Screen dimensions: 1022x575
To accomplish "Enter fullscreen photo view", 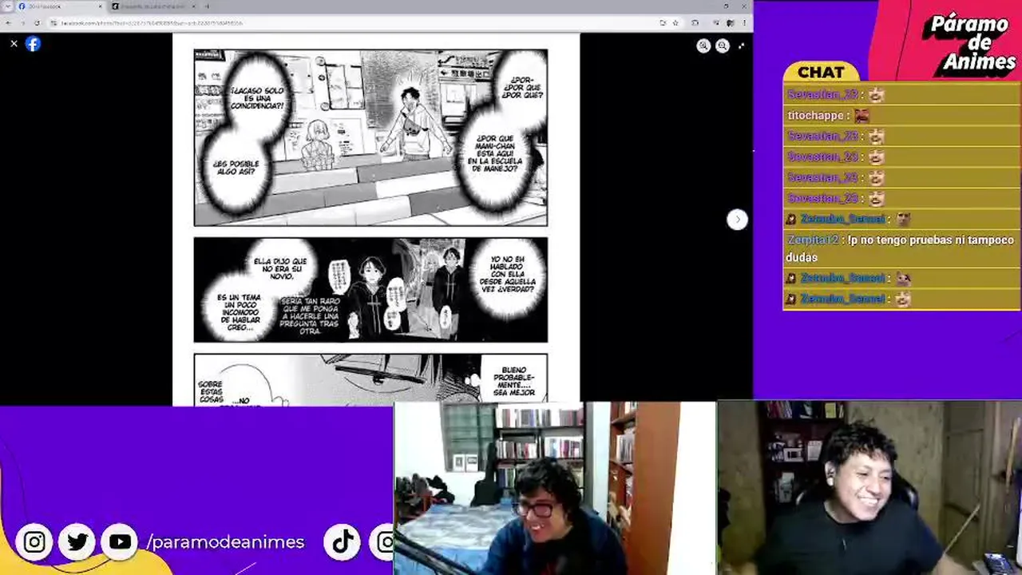I will click(x=742, y=46).
